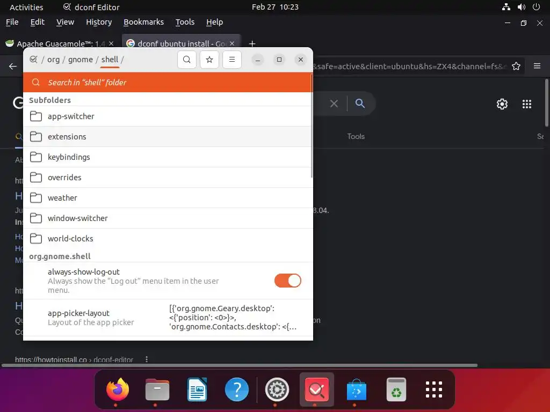The height and width of the screenshot is (412, 550).
Task: Click Activities in the top bar
Action: click(26, 7)
